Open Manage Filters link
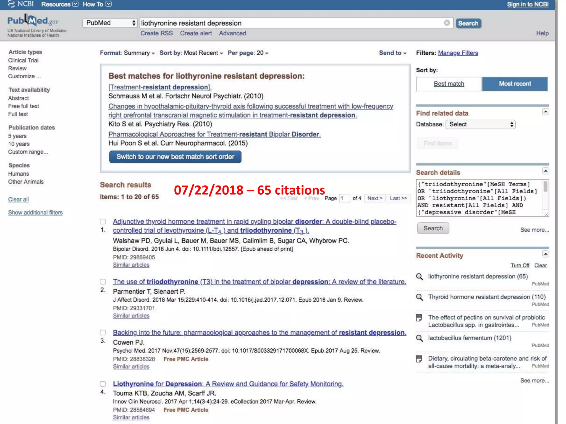The image size is (566, 424). coord(458,53)
